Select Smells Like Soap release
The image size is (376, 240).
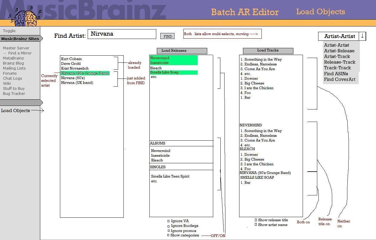174,73
